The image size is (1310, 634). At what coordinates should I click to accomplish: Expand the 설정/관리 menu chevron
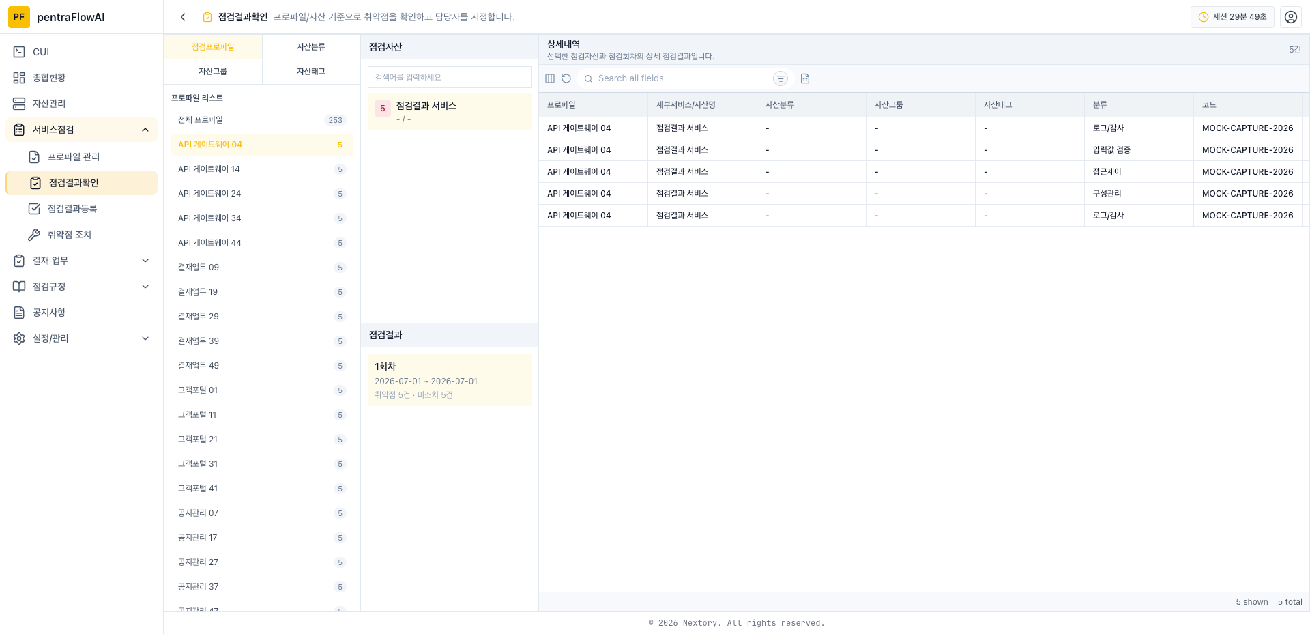(x=145, y=338)
